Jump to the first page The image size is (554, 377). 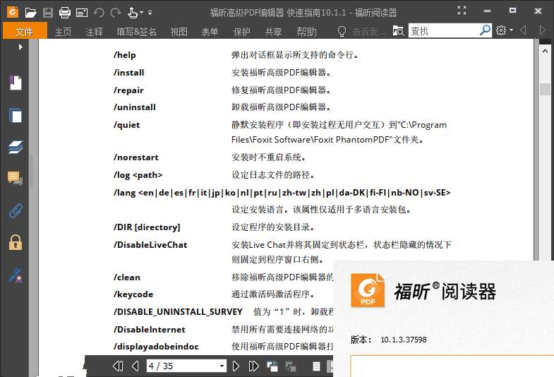pos(118,366)
